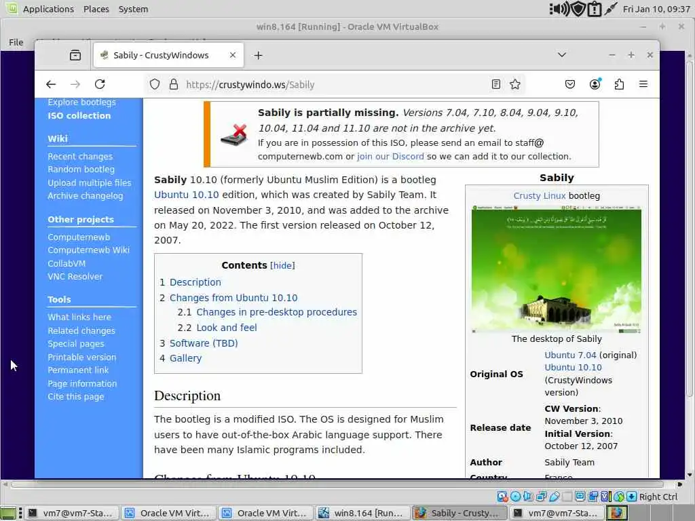Open the CollabVM sidebar link
This screenshot has width=695, height=521.
67,263
